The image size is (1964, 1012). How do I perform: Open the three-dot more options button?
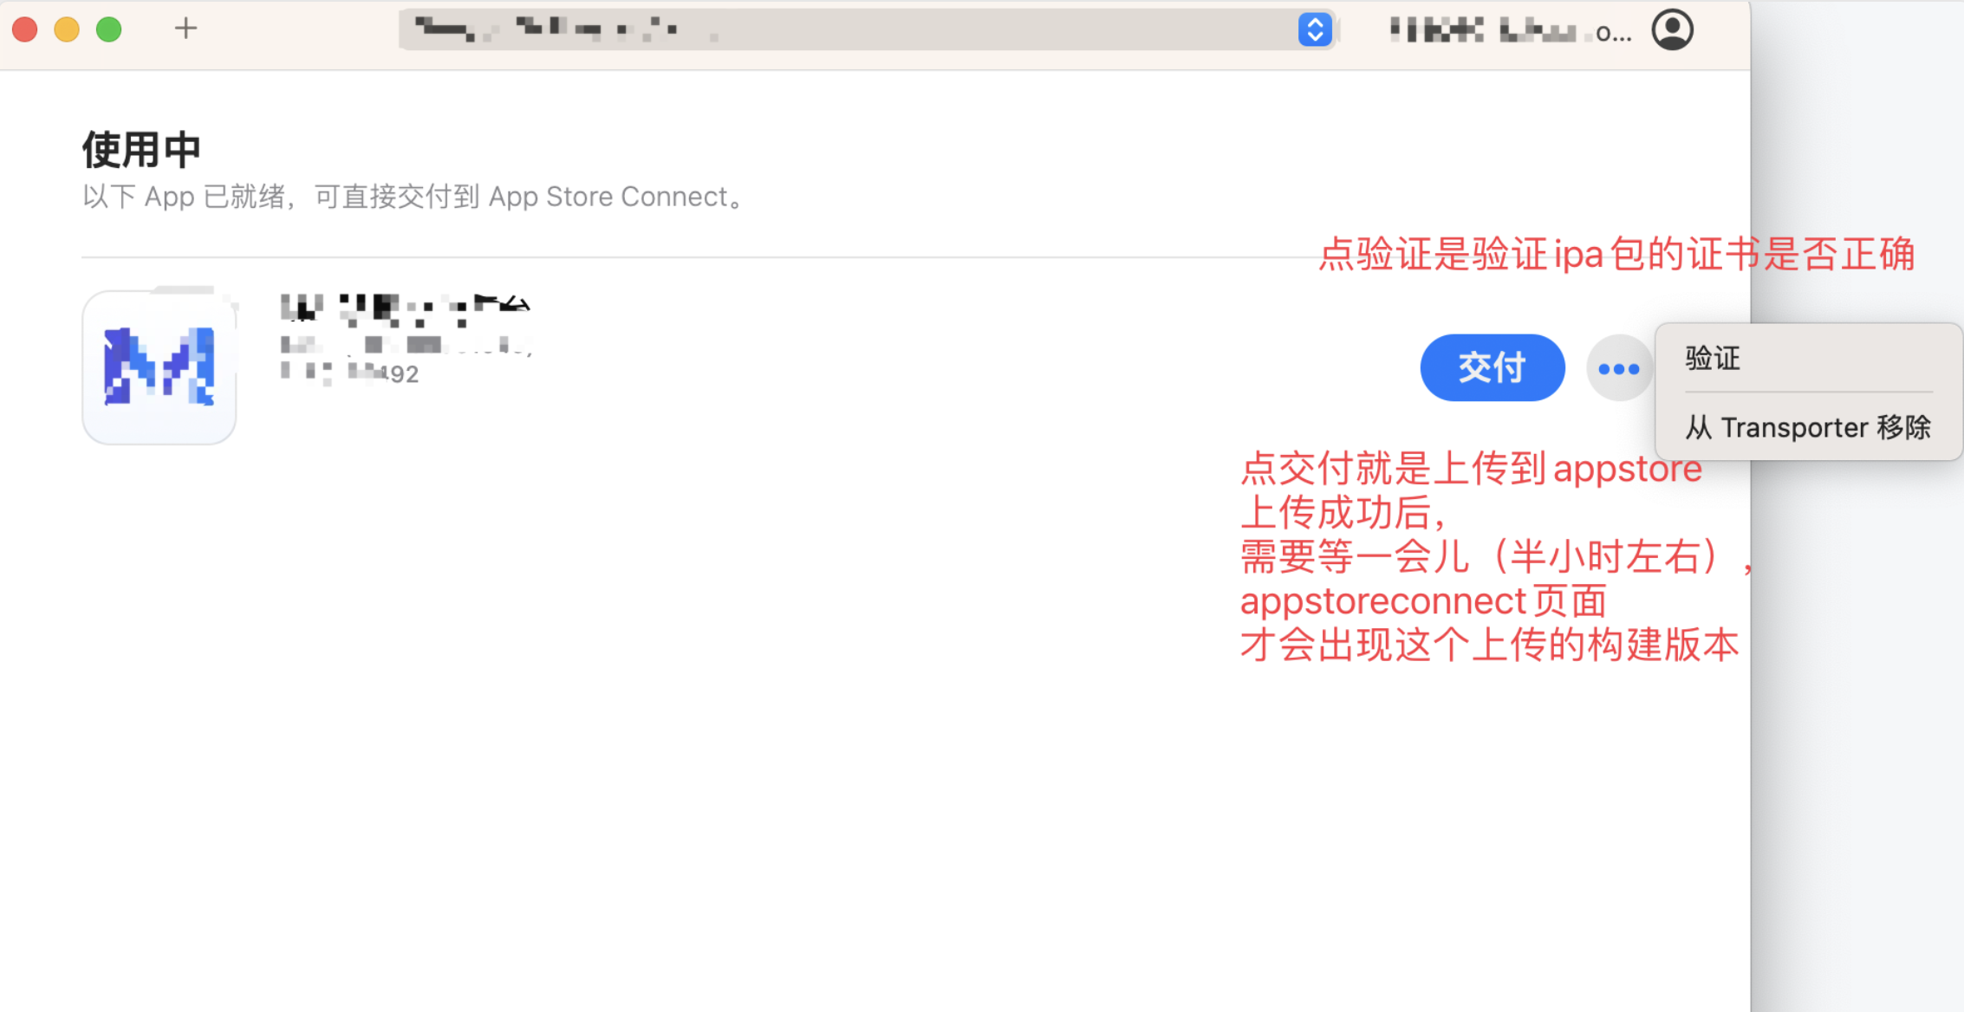[1618, 368]
